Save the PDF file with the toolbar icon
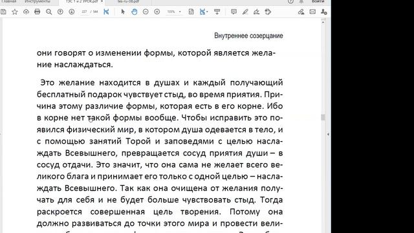The height and width of the screenshot is (233, 414). point(3,12)
